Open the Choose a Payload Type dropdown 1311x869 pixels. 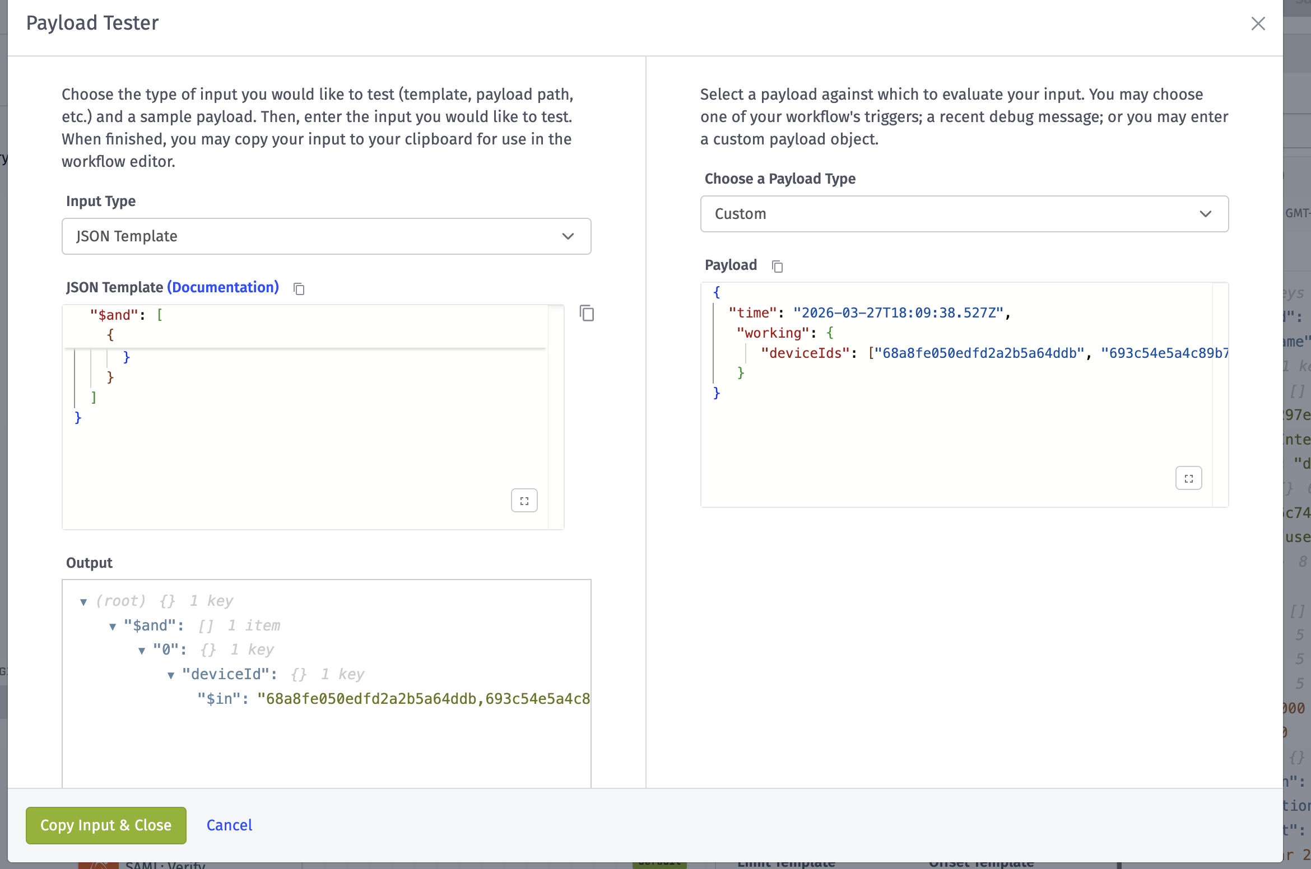pos(964,214)
